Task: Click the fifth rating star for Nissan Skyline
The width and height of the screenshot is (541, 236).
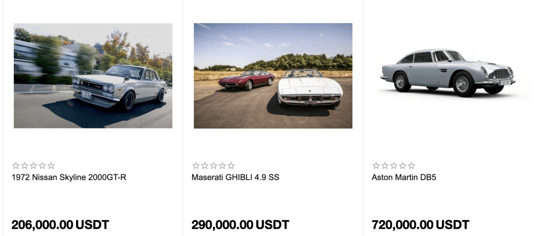Action: [51, 165]
